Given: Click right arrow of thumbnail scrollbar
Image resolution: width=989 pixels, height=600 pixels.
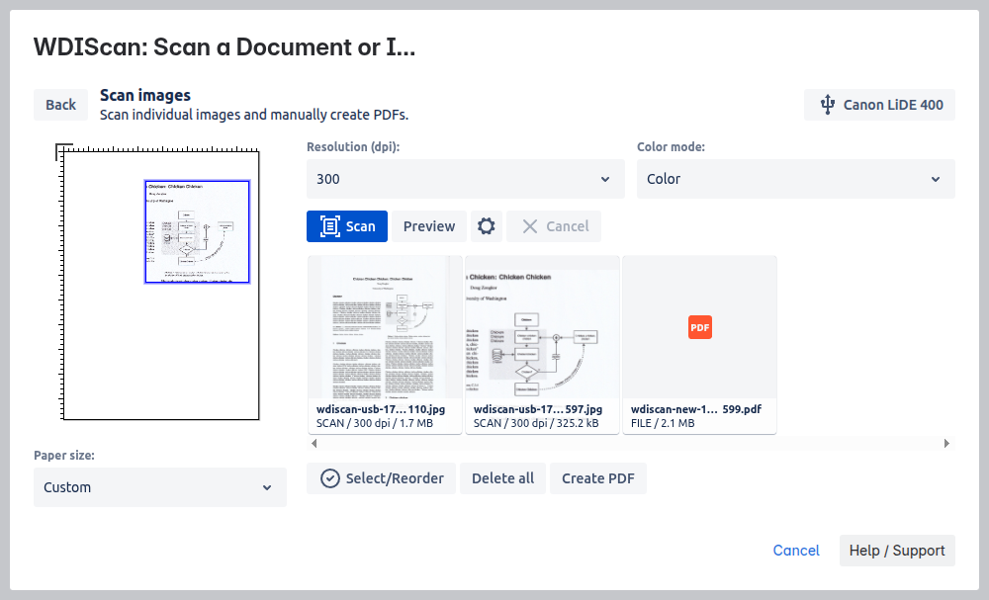Looking at the screenshot, I should click(946, 443).
